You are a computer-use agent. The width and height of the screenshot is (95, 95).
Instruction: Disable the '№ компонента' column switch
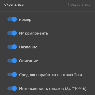[12, 33]
